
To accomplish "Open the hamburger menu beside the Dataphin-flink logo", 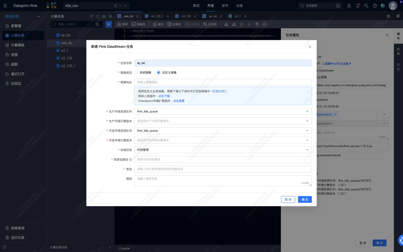I will [x=5, y=5].
